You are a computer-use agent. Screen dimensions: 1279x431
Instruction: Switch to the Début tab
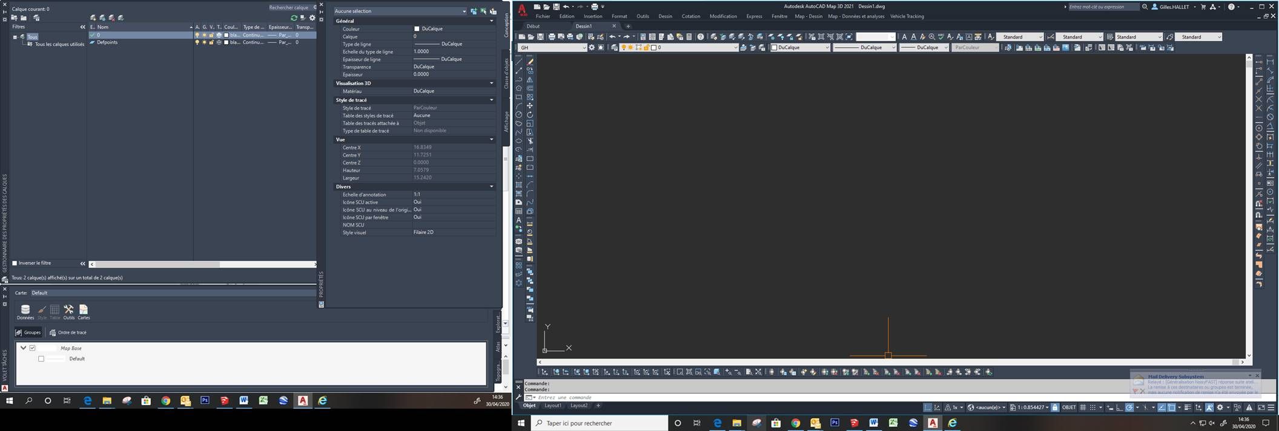(x=533, y=27)
